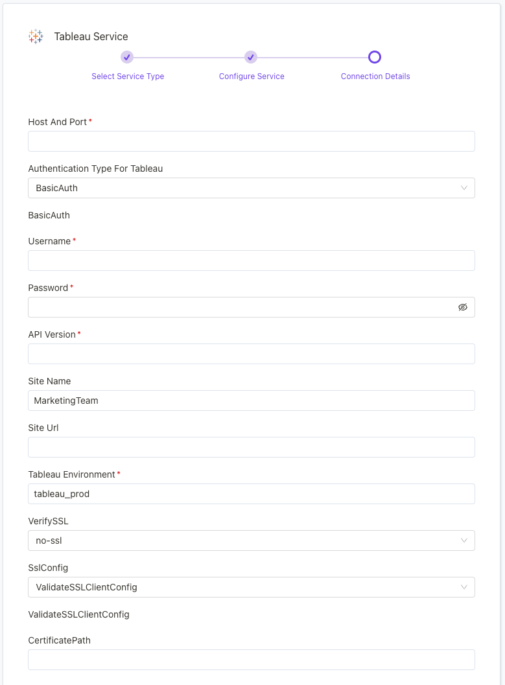The height and width of the screenshot is (685, 505).
Task: Focus the Host And Port input field
Action: point(251,141)
